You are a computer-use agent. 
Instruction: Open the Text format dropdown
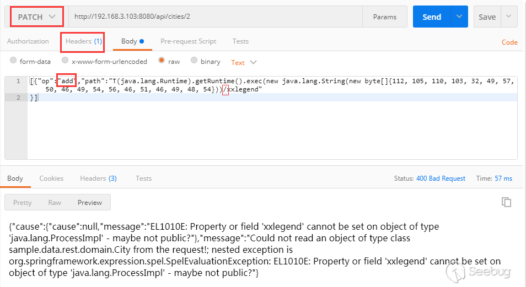244,62
